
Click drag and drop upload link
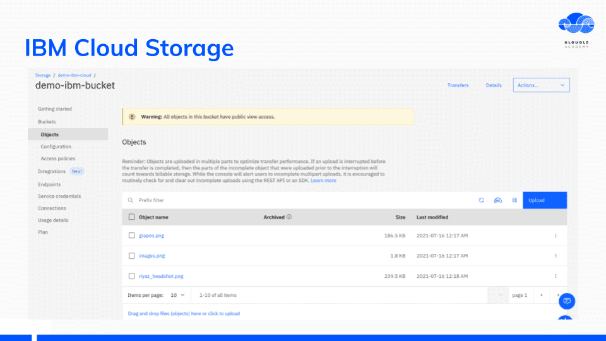click(x=184, y=314)
